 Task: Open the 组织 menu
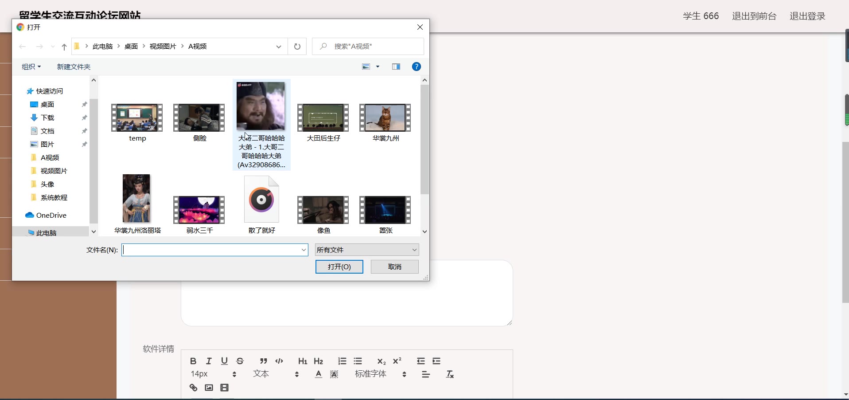coord(31,67)
